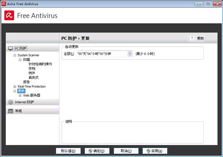223x157 pixels.
Task: Select Web 服务器 tree item
Action: pyautogui.click(x=32, y=95)
